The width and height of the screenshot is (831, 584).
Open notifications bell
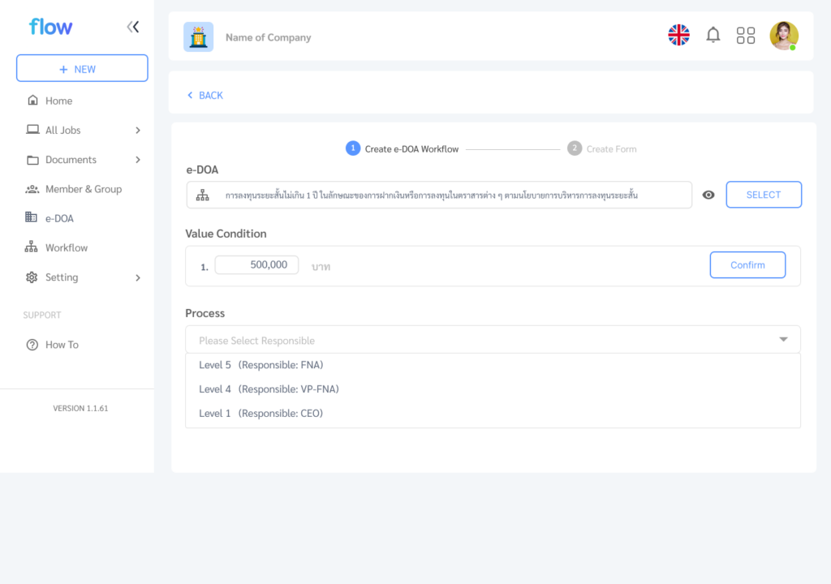pyautogui.click(x=713, y=35)
